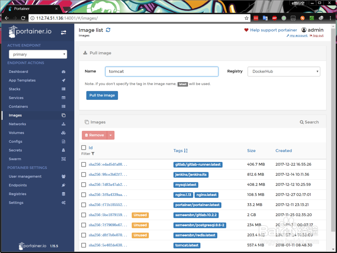Click the Settings gears icon

[x=63, y=203]
